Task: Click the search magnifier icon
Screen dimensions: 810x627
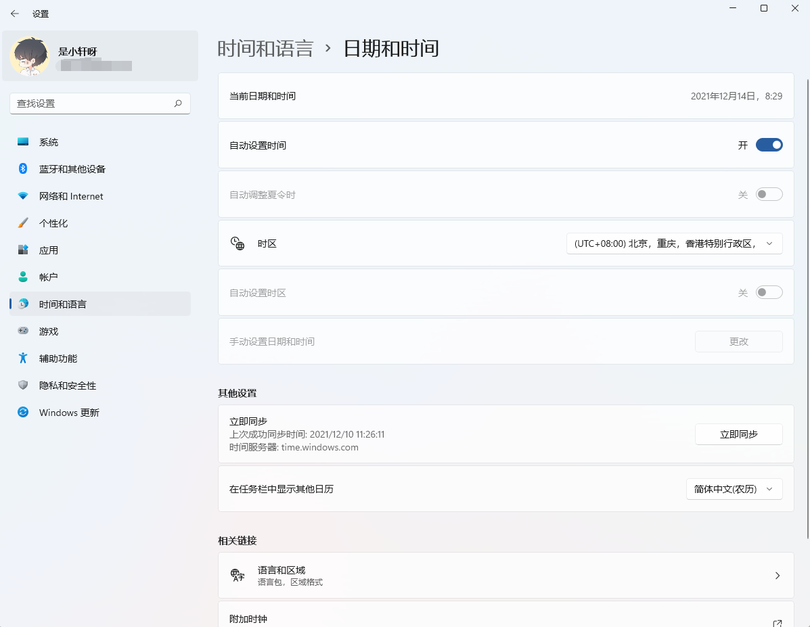Action: (x=178, y=103)
